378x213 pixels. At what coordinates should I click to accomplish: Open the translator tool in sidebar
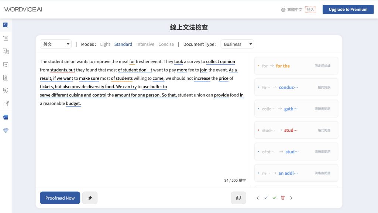tap(6, 52)
